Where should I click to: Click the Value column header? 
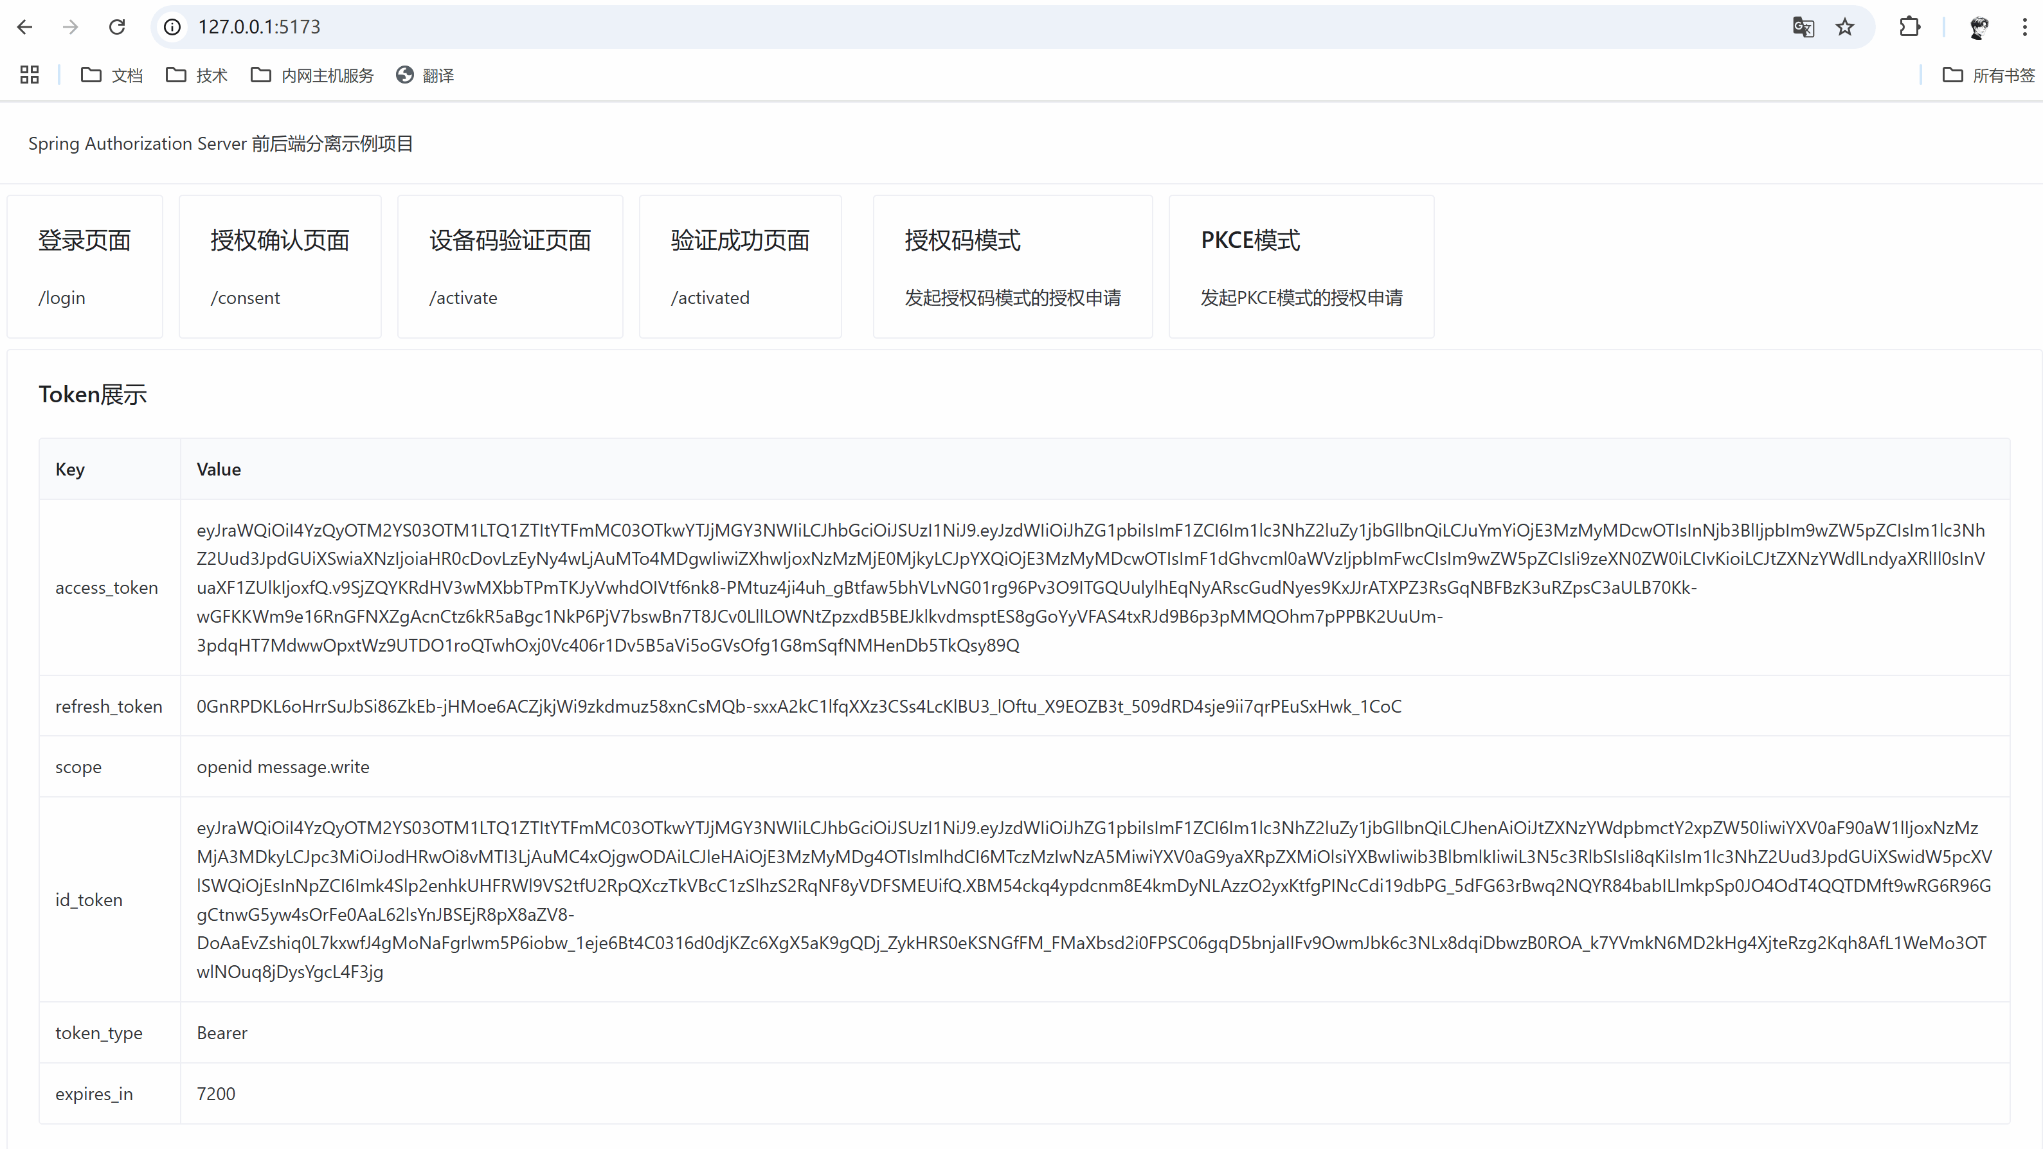pyautogui.click(x=1094, y=468)
